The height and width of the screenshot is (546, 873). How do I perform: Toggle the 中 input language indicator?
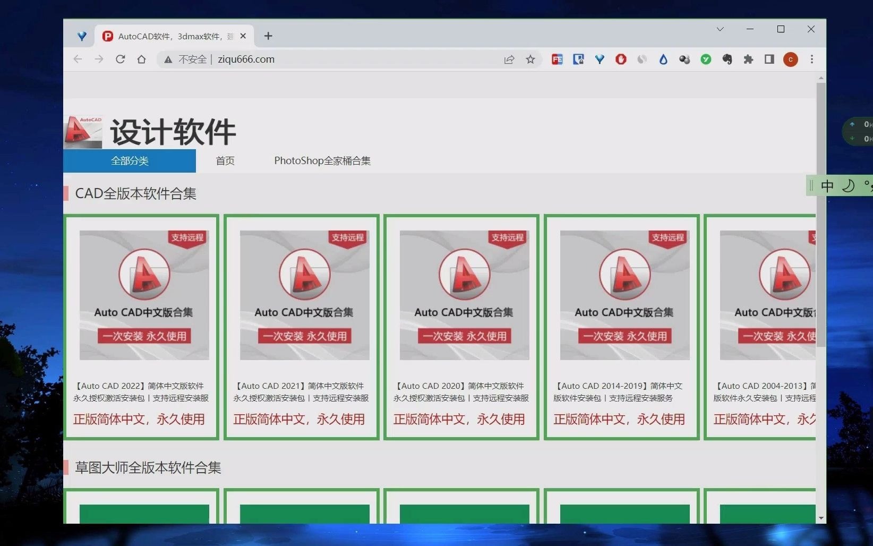coord(827,186)
